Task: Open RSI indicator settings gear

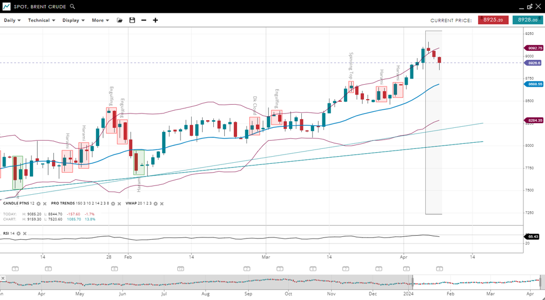Action: click(x=18, y=234)
